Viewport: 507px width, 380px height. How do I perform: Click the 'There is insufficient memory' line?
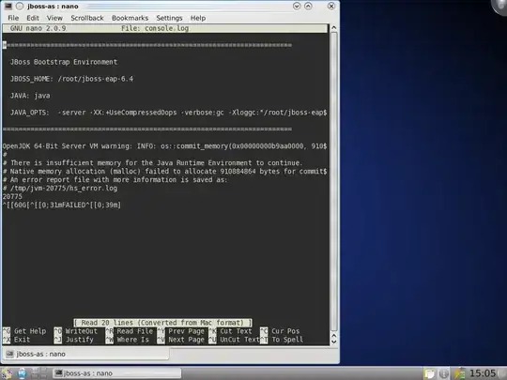point(152,163)
